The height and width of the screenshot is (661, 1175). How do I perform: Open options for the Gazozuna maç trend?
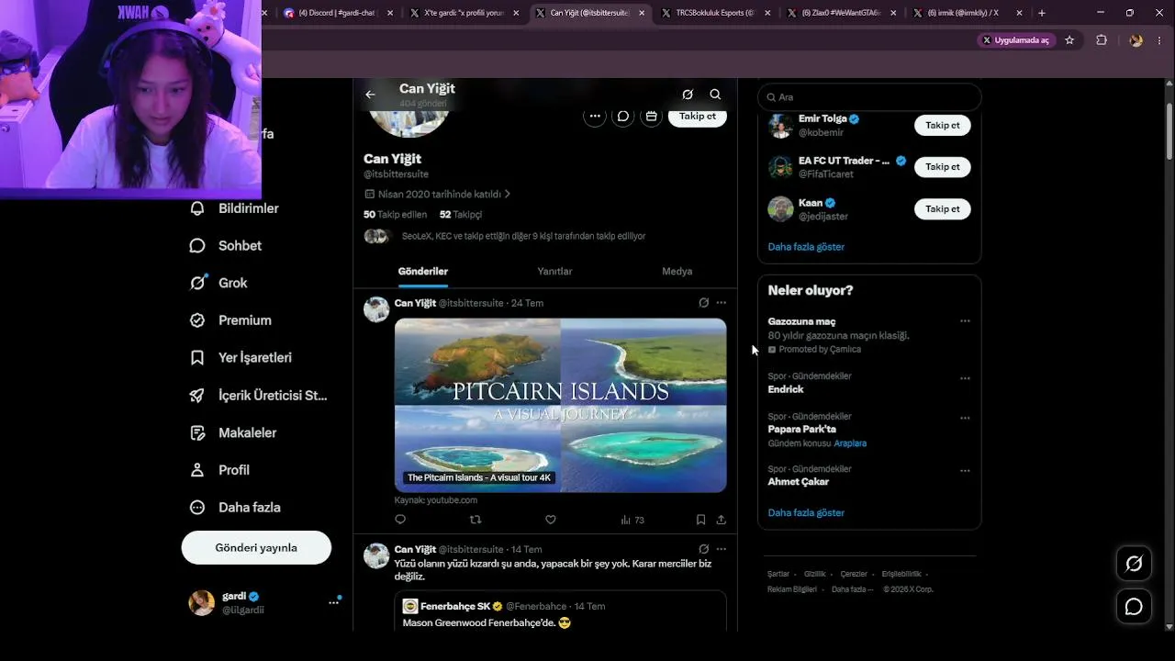[965, 321]
